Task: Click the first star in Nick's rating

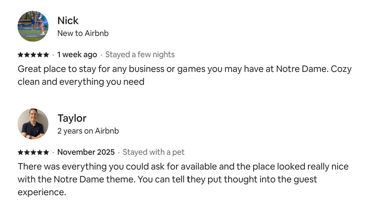Action: [21, 55]
